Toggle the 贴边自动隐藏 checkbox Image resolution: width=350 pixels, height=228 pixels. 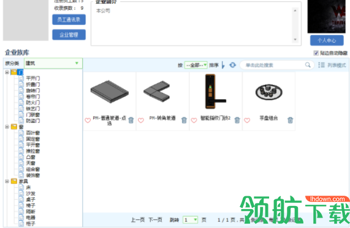tap(316, 53)
